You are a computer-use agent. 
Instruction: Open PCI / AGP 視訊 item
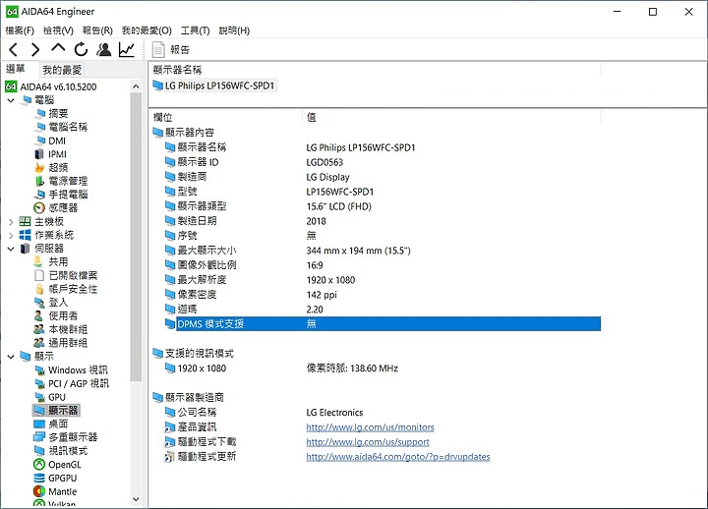[72, 383]
